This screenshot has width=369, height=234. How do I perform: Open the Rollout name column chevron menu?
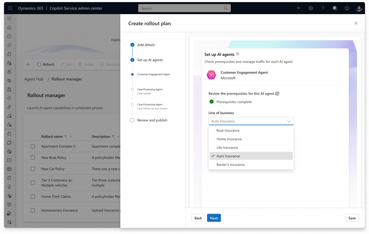pos(71,136)
